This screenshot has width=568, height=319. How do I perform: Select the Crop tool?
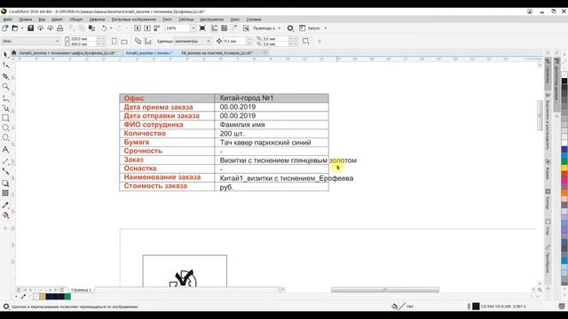[x=5, y=76]
